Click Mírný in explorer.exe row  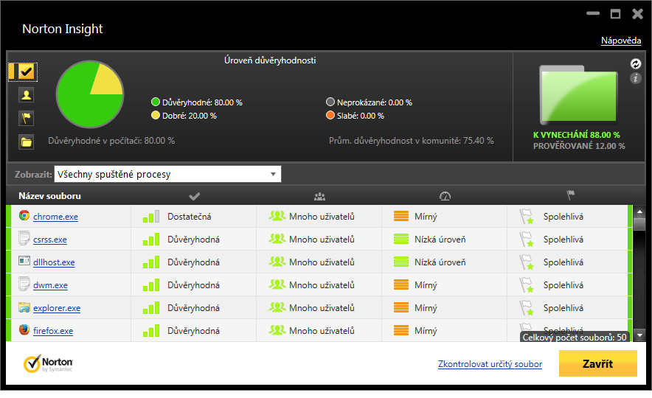426,308
